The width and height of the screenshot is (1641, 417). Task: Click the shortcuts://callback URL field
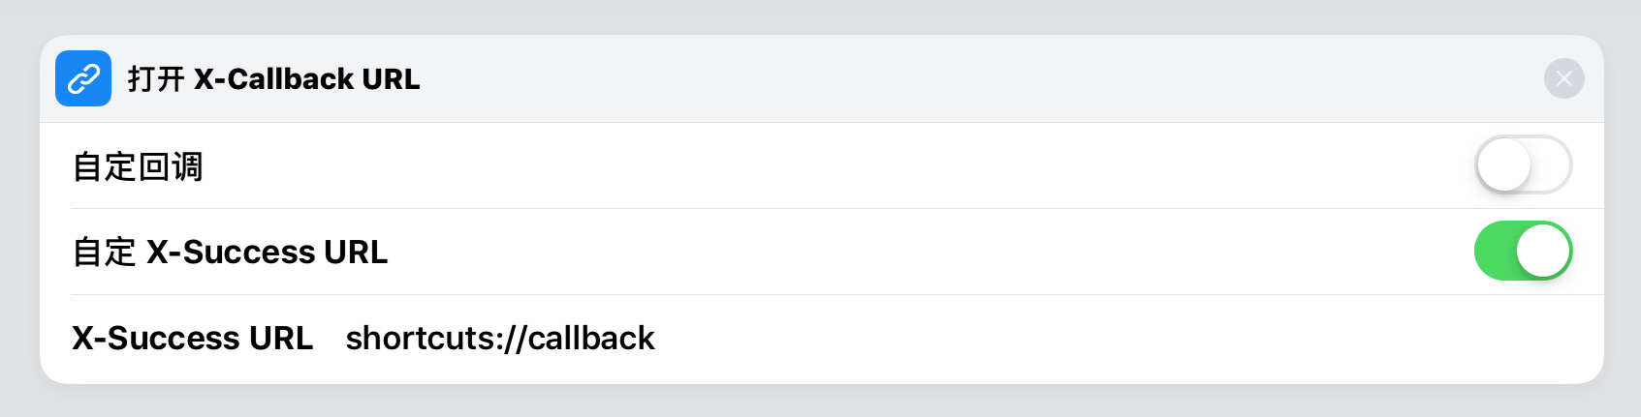[x=500, y=338]
